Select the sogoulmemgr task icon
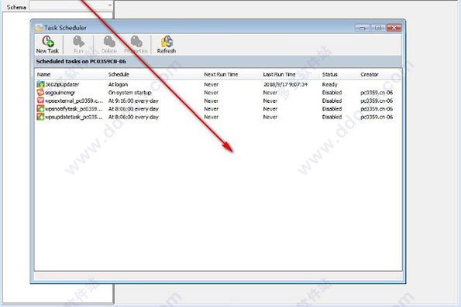 [40, 93]
